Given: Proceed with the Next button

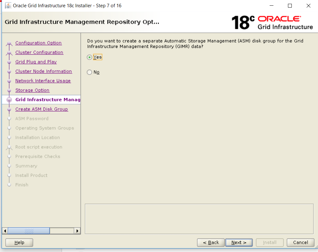Looking at the screenshot, I should tap(239, 243).
